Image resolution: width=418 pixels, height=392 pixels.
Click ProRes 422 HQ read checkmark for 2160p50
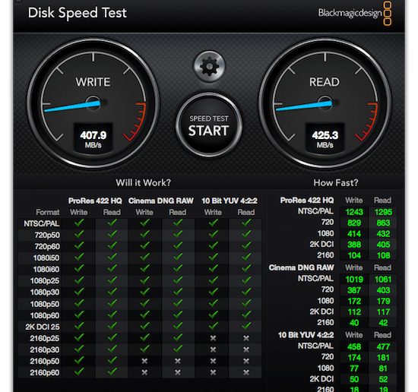[112, 360]
